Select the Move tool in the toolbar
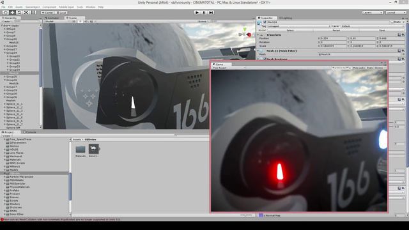Screen dimensions: 409x230 (x=12, y=13)
